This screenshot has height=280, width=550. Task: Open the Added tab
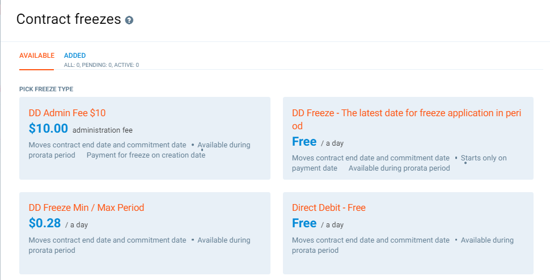point(75,56)
